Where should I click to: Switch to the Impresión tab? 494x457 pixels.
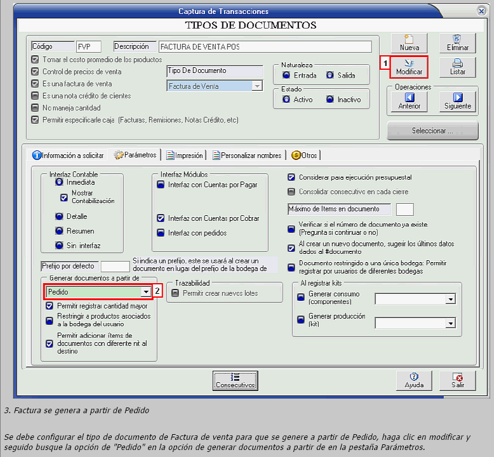[x=184, y=155]
